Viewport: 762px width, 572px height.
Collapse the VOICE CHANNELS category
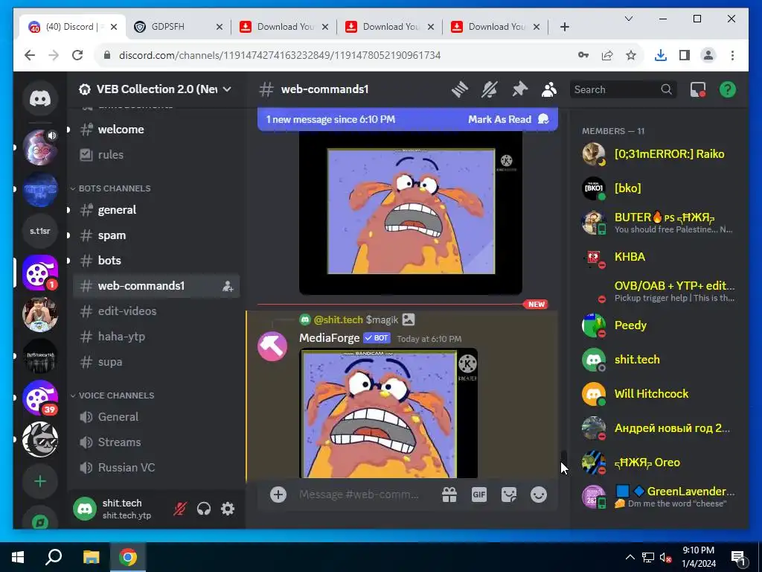pos(115,395)
